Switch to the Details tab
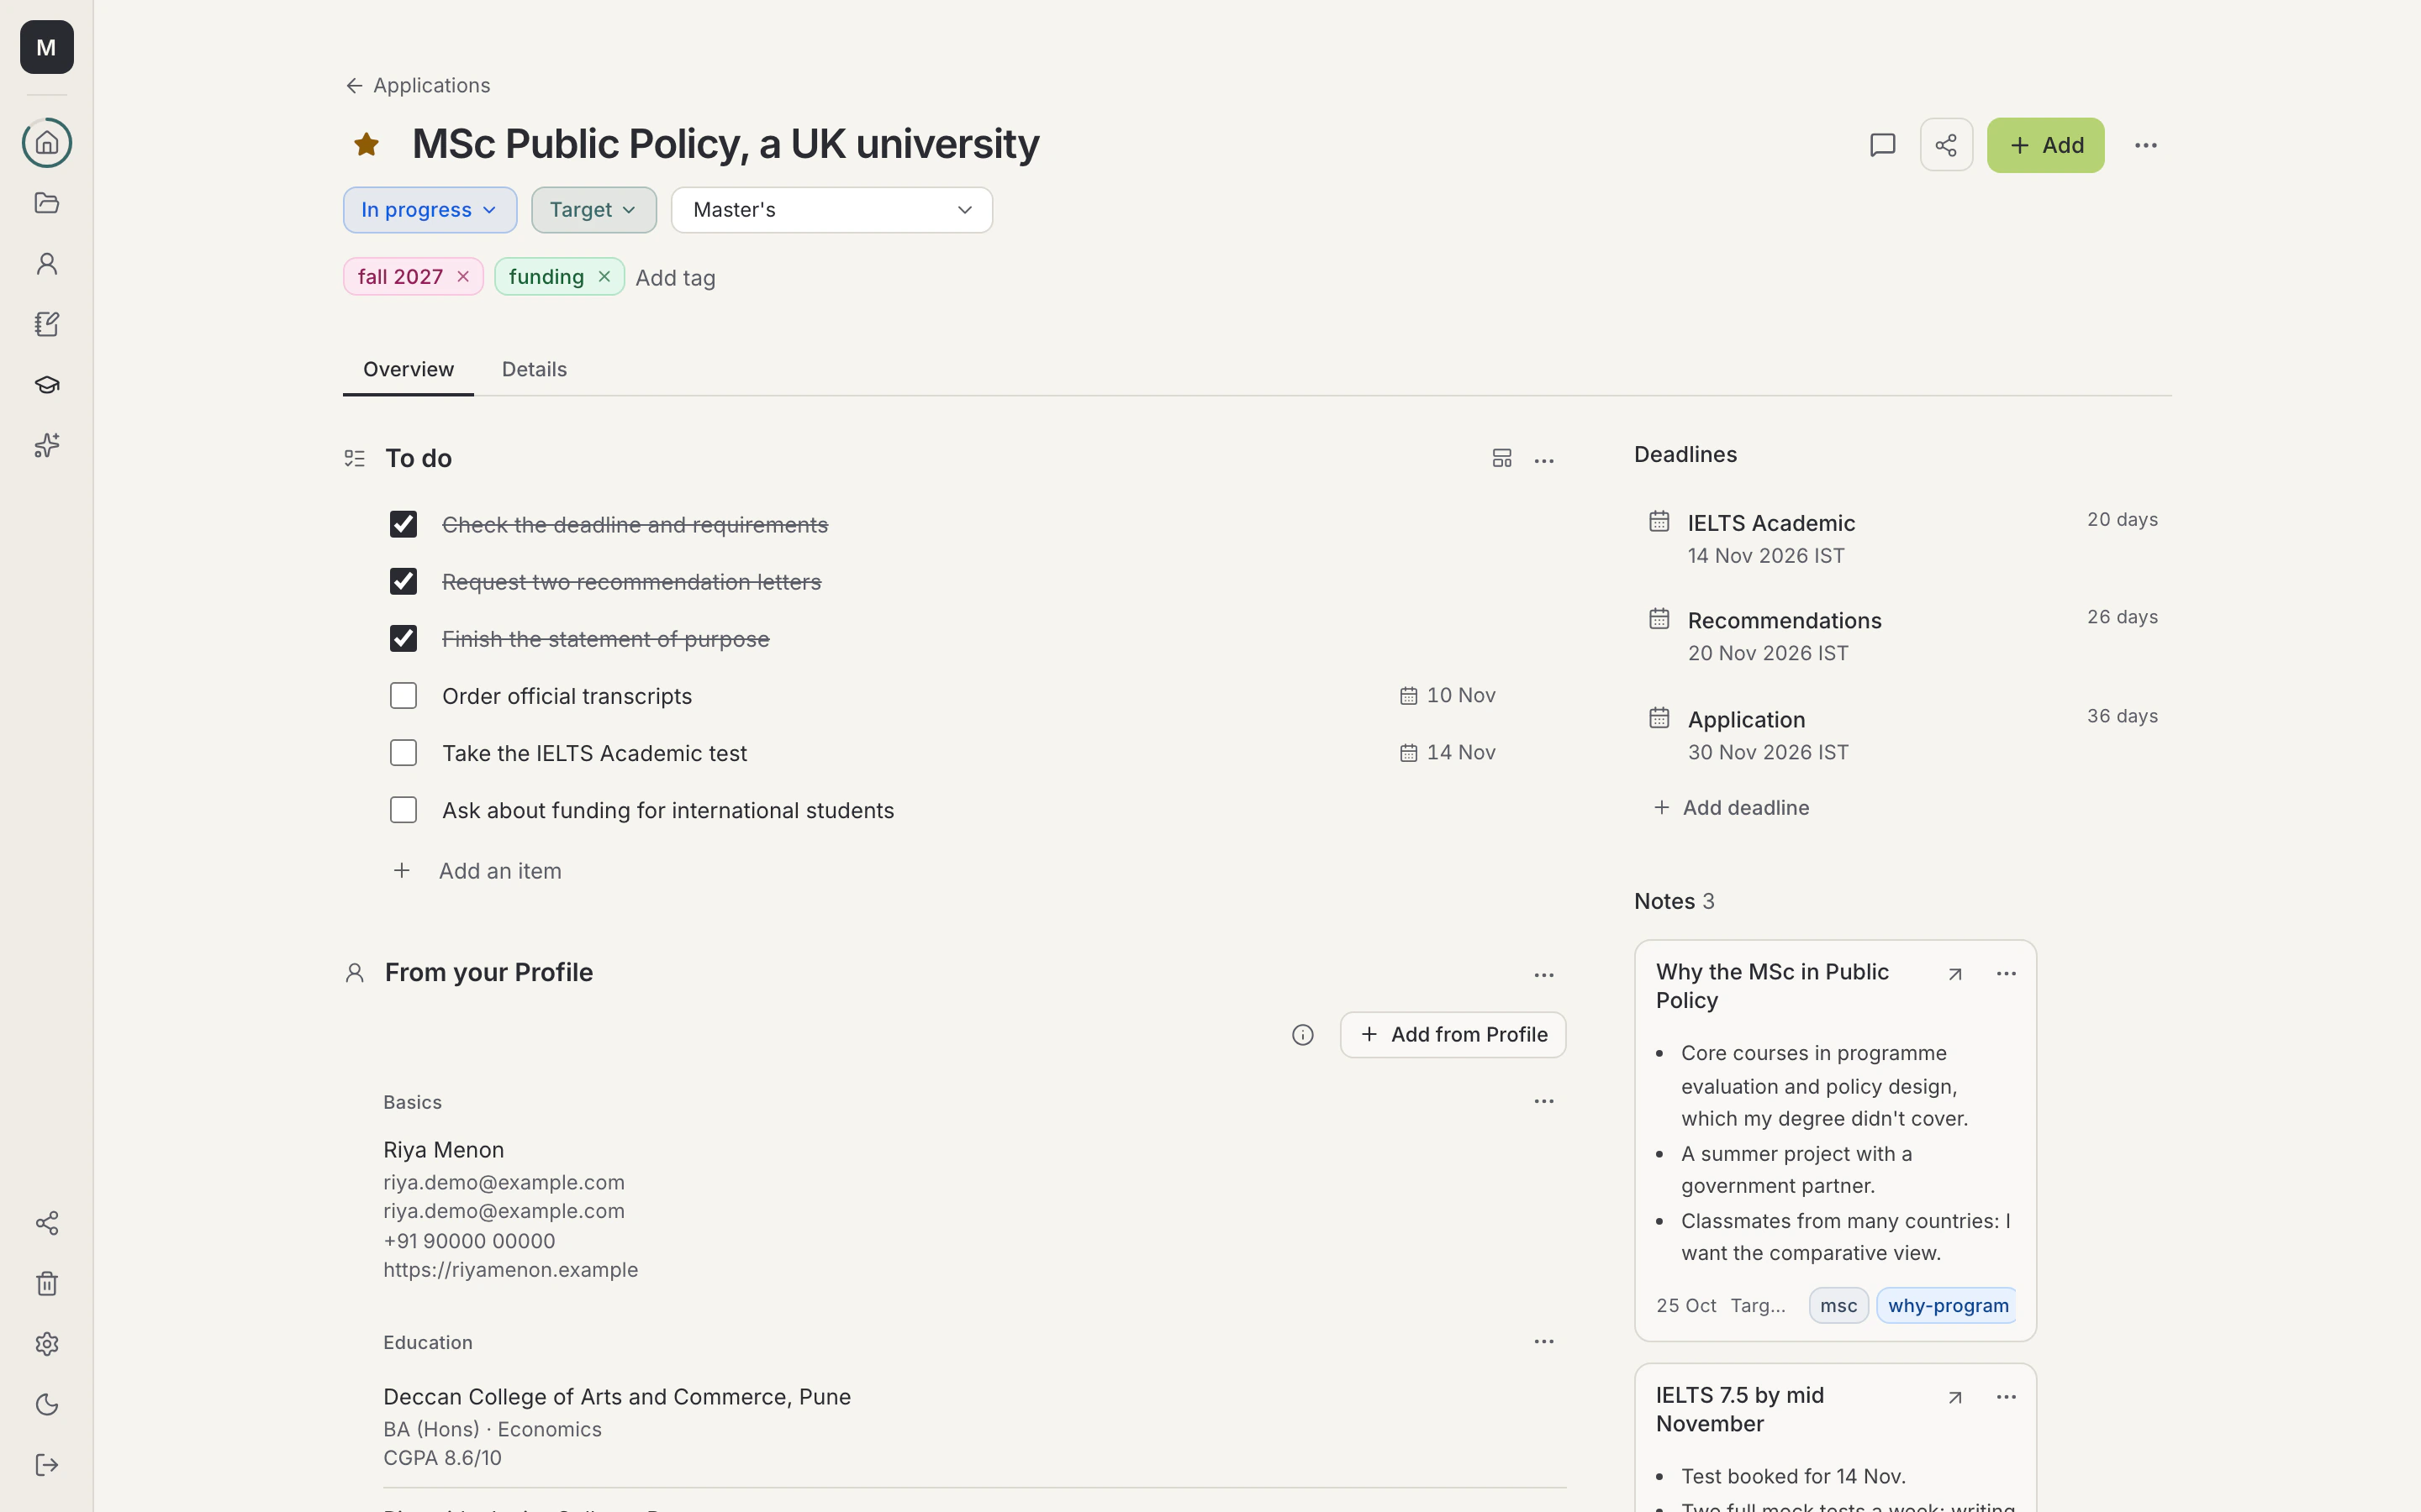 pyautogui.click(x=535, y=369)
